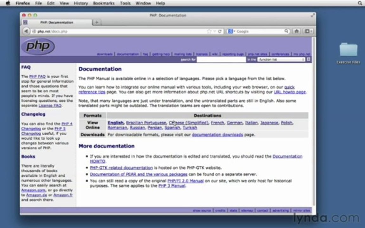This screenshot has height=228, width=365.
Task: Open the French manual link
Action: [x=217, y=123]
